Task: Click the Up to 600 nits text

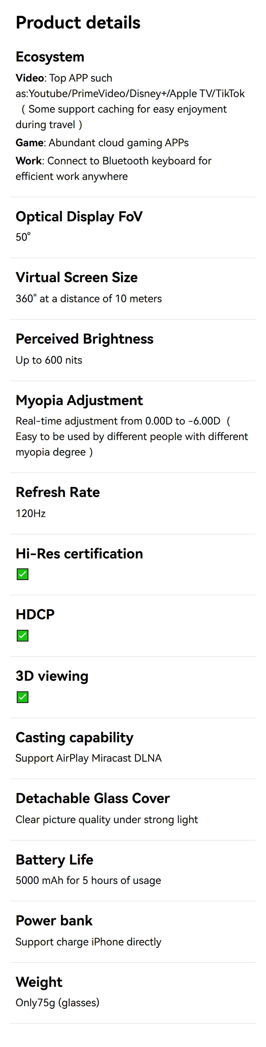Action: 49,360
